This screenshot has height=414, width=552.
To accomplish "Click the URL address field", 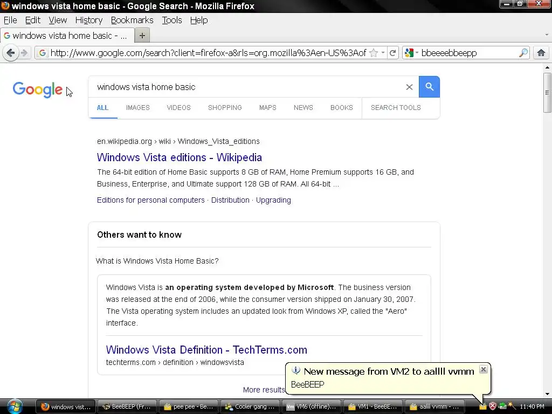I will (x=208, y=53).
